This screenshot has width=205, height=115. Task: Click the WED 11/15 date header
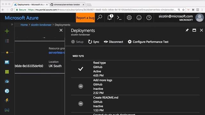[78, 56]
